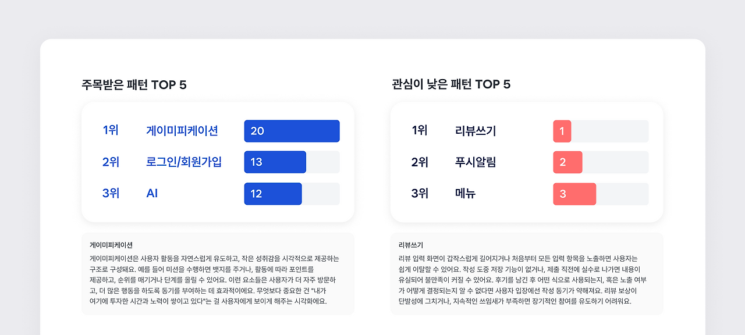The width and height of the screenshot is (745, 335).
Task: Select the 메뉴 pattern label
Action: tap(466, 194)
